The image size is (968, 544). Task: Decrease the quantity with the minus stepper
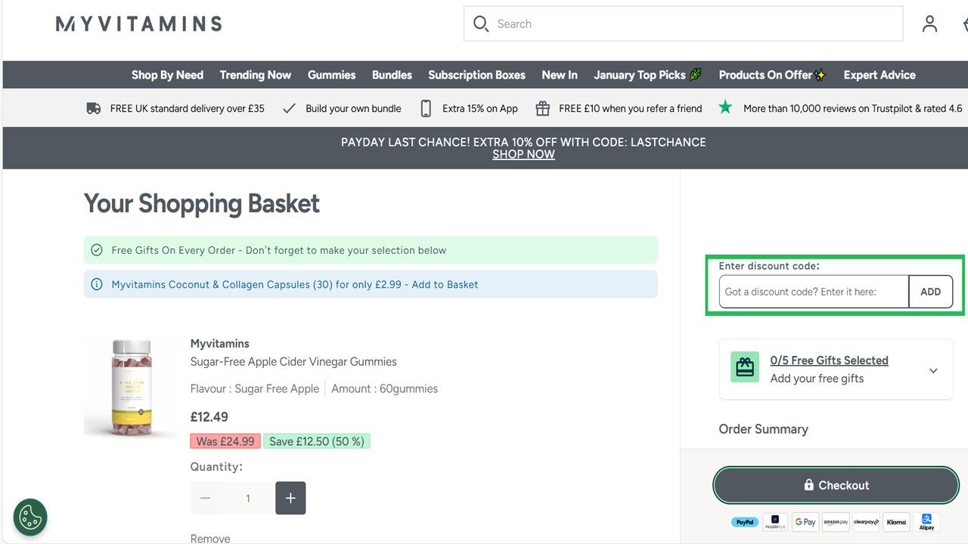(x=204, y=498)
